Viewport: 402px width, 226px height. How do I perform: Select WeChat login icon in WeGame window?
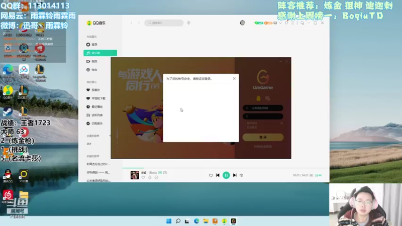tap(267, 98)
